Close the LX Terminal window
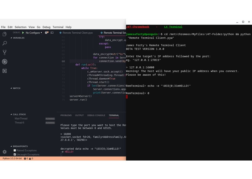The width and height of the screenshot is (252, 179). point(249,22)
